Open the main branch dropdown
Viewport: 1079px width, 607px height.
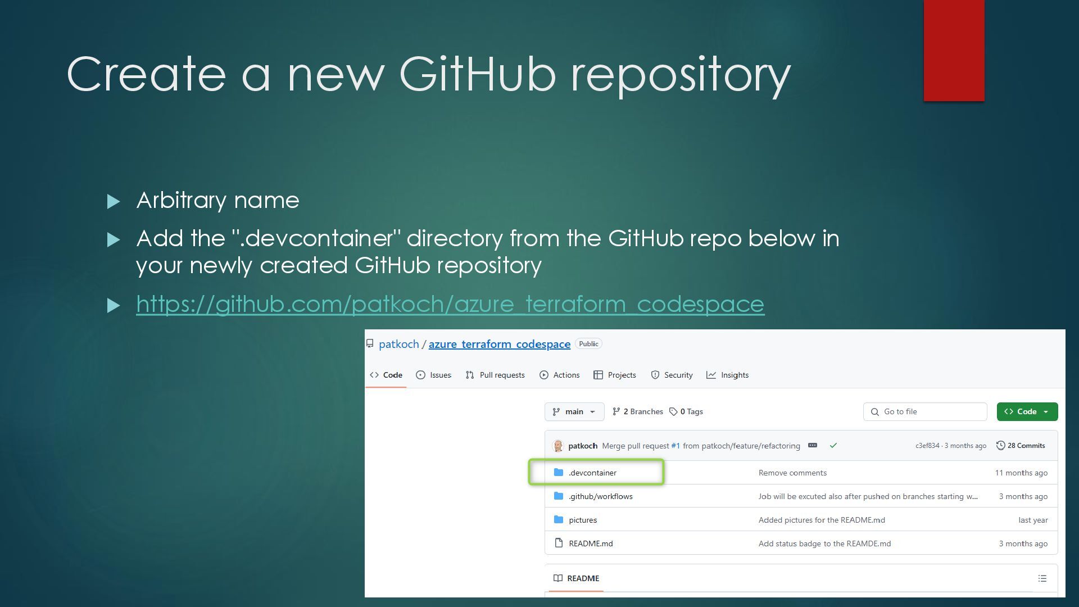[574, 411]
